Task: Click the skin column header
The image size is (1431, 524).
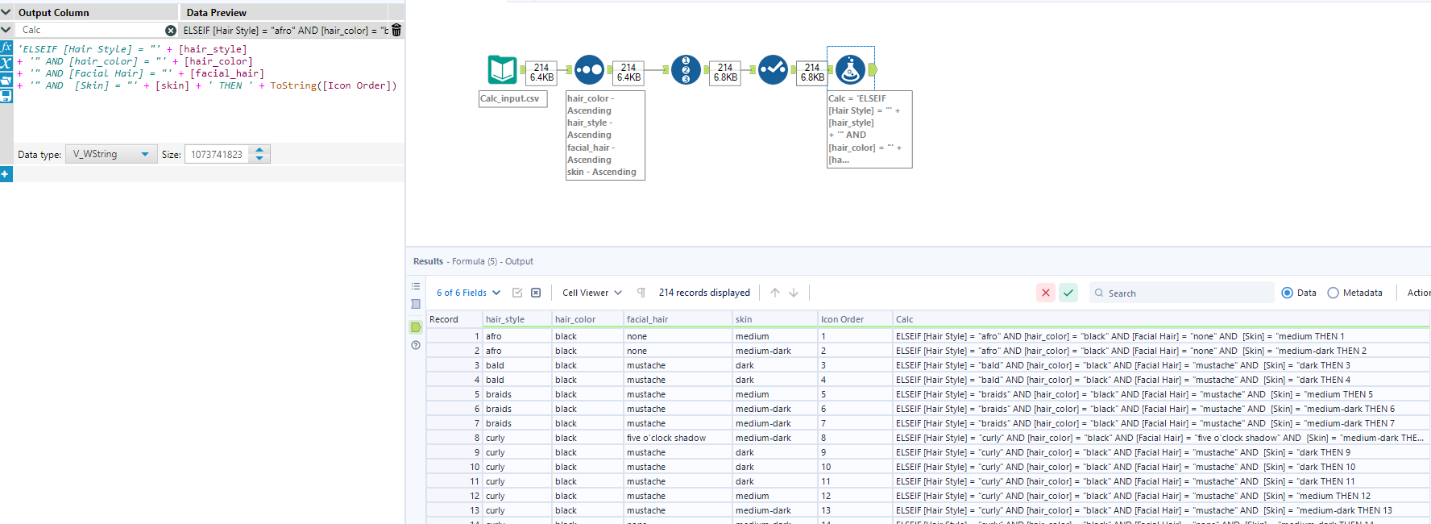Action: (x=774, y=319)
